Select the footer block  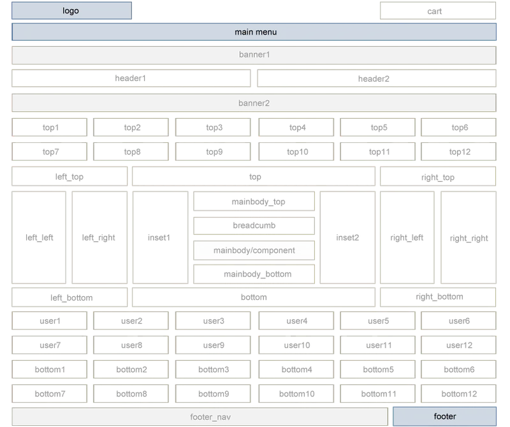[x=444, y=416]
